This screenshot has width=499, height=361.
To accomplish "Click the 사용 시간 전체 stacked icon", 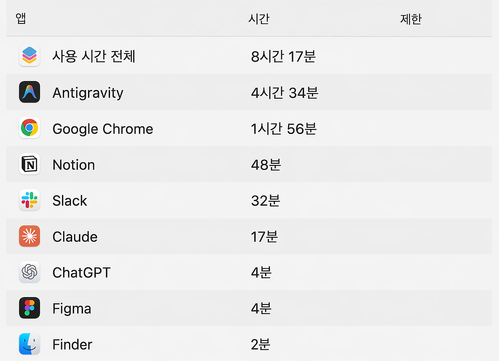I will tap(29, 56).
